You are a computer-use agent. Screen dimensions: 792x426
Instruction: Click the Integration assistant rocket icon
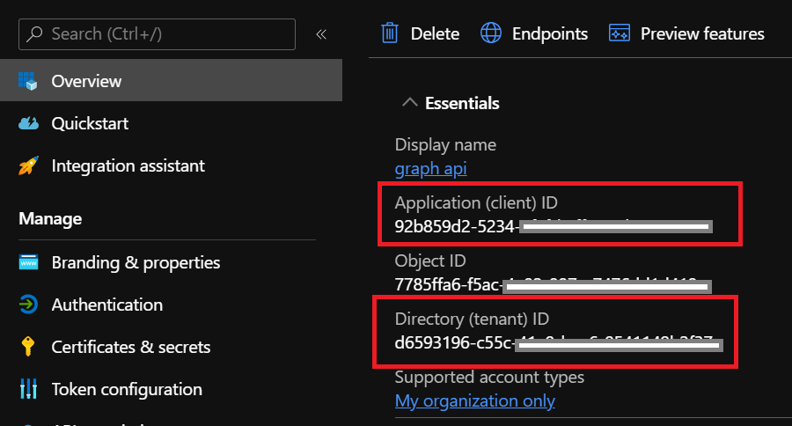(x=28, y=165)
